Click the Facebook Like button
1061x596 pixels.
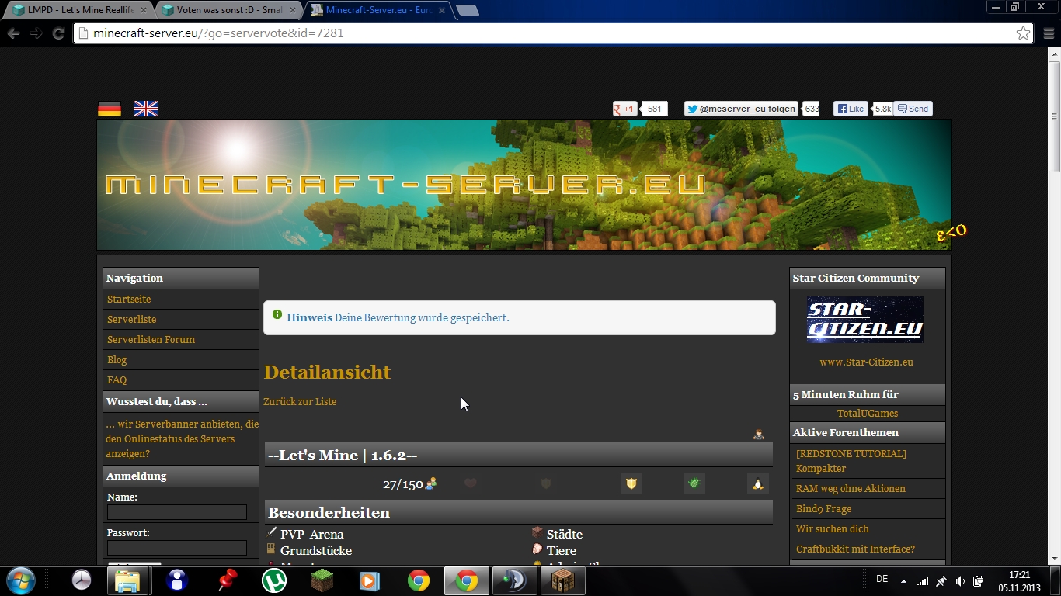(x=851, y=109)
